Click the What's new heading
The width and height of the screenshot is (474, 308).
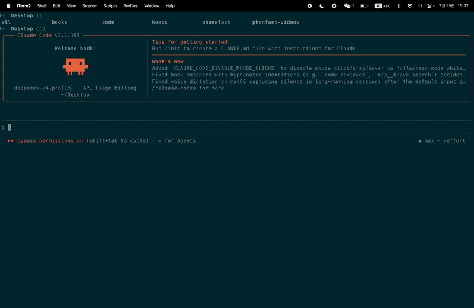[x=168, y=62]
